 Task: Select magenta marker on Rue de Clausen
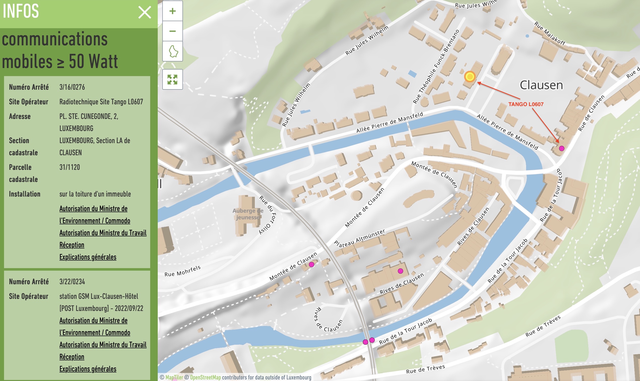pyautogui.click(x=561, y=148)
